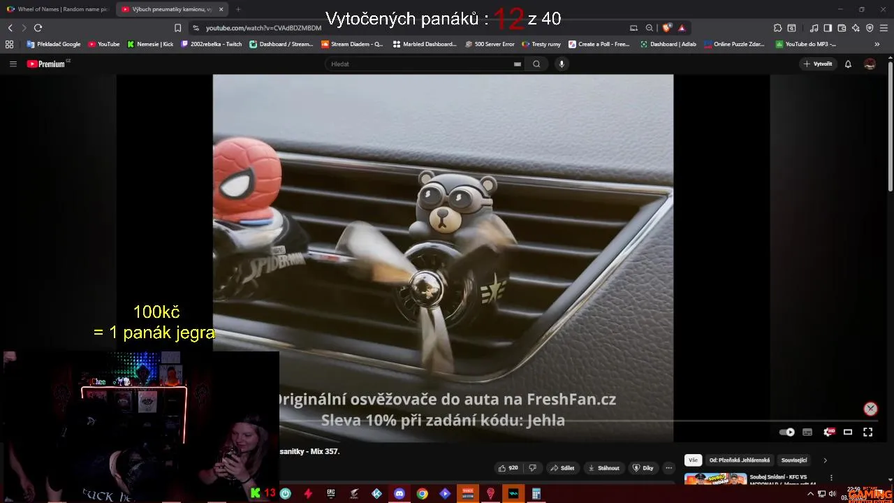Open options menu for Souboj Snídaní video

pos(831,478)
